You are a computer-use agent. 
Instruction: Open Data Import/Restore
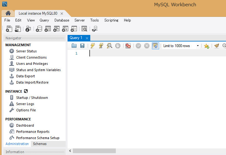(32, 82)
